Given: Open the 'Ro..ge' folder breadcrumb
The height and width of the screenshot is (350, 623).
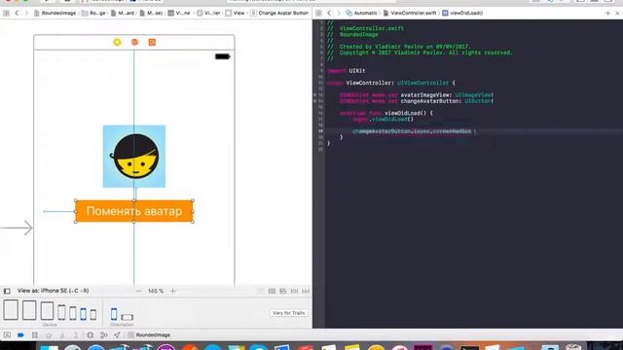Looking at the screenshot, I should tap(93, 13).
